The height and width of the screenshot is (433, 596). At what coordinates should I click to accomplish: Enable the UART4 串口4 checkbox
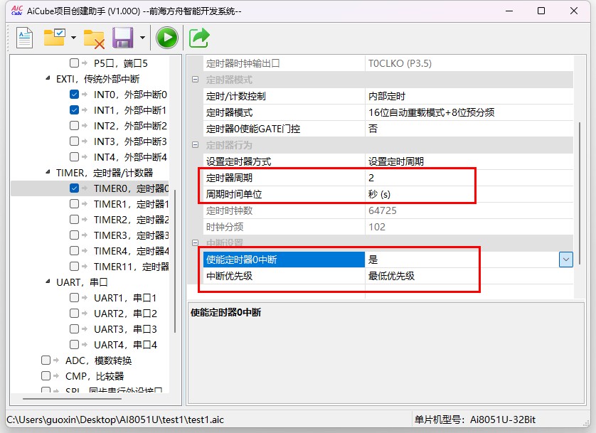pos(74,345)
